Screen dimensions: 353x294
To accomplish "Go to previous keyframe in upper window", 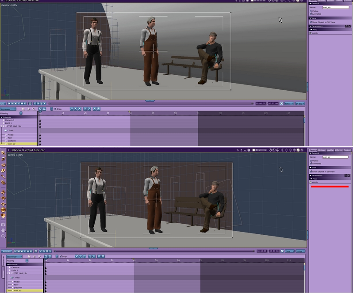I will click(x=35, y=103).
